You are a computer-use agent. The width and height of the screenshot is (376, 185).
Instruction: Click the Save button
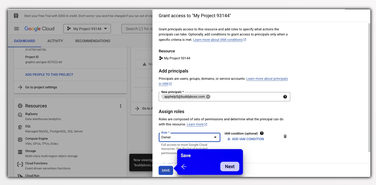click(x=166, y=171)
